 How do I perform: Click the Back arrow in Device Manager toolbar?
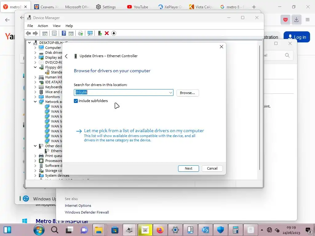tap(28, 33)
